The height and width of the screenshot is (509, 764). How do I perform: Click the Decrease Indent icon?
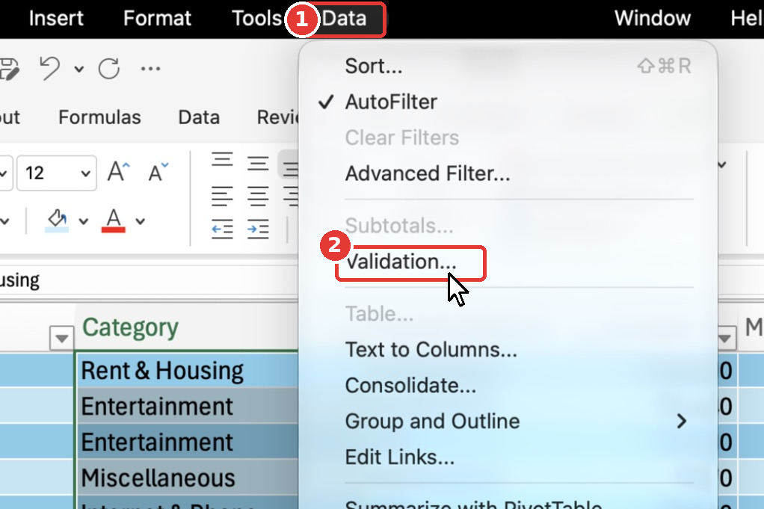222,229
